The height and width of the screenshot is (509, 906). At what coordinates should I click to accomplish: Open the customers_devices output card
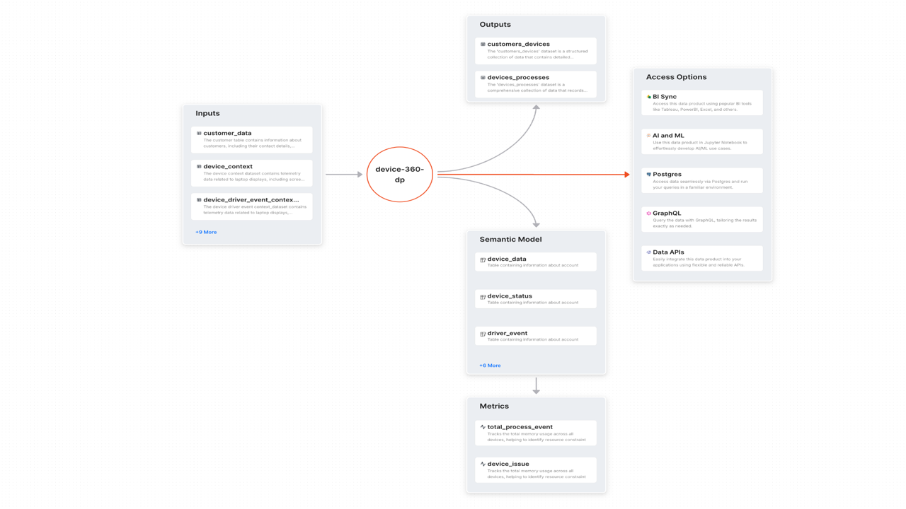point(536,51)
